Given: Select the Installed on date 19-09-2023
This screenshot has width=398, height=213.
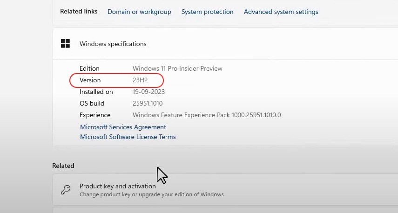Looking at the screenshot, I should [x=149, y=92].
